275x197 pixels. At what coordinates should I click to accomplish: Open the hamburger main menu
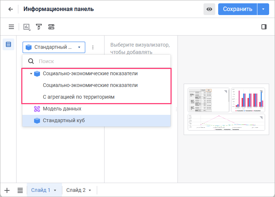(11, 27)
